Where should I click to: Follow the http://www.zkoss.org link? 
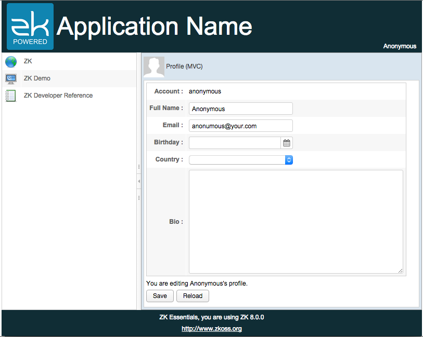click(211, 329)
